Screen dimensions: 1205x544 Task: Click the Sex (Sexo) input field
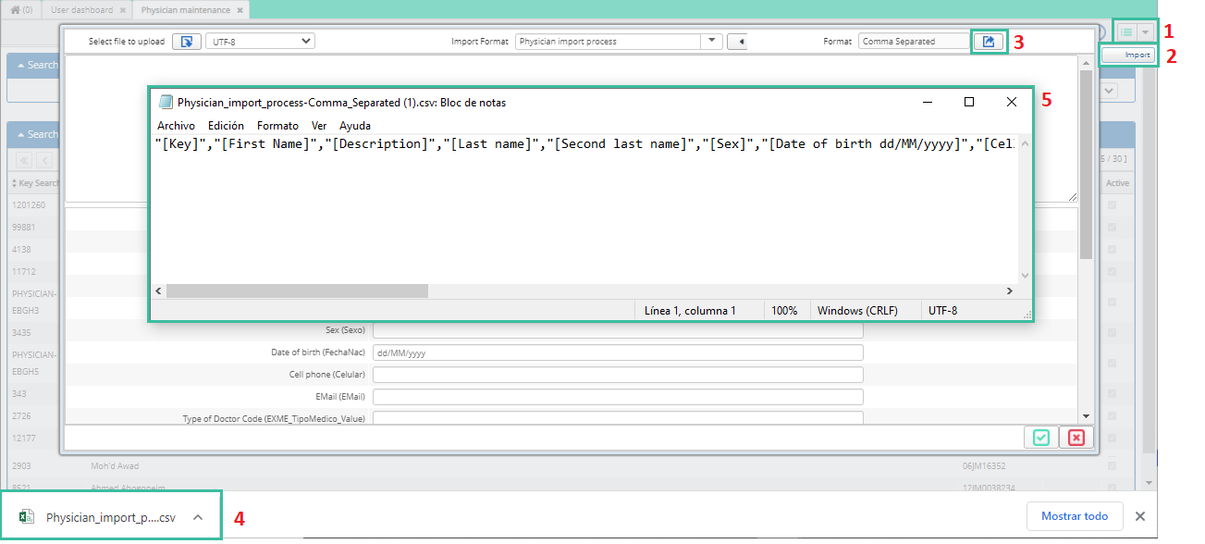[618, 330]
